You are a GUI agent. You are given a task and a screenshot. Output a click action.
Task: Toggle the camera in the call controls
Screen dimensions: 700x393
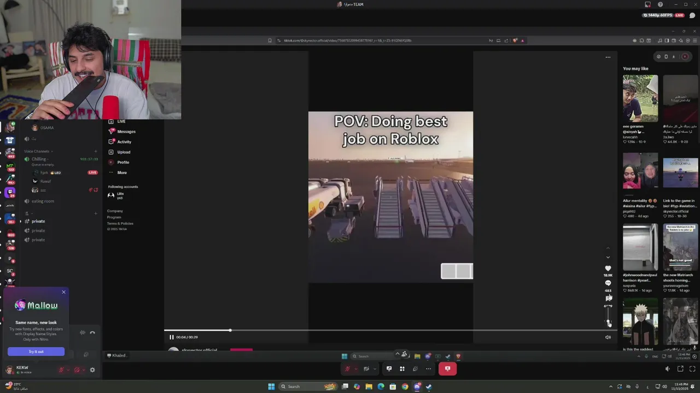366,369
